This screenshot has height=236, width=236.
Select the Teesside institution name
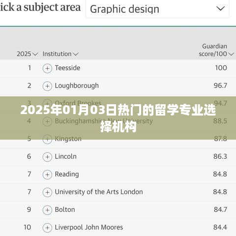(67, 68)
